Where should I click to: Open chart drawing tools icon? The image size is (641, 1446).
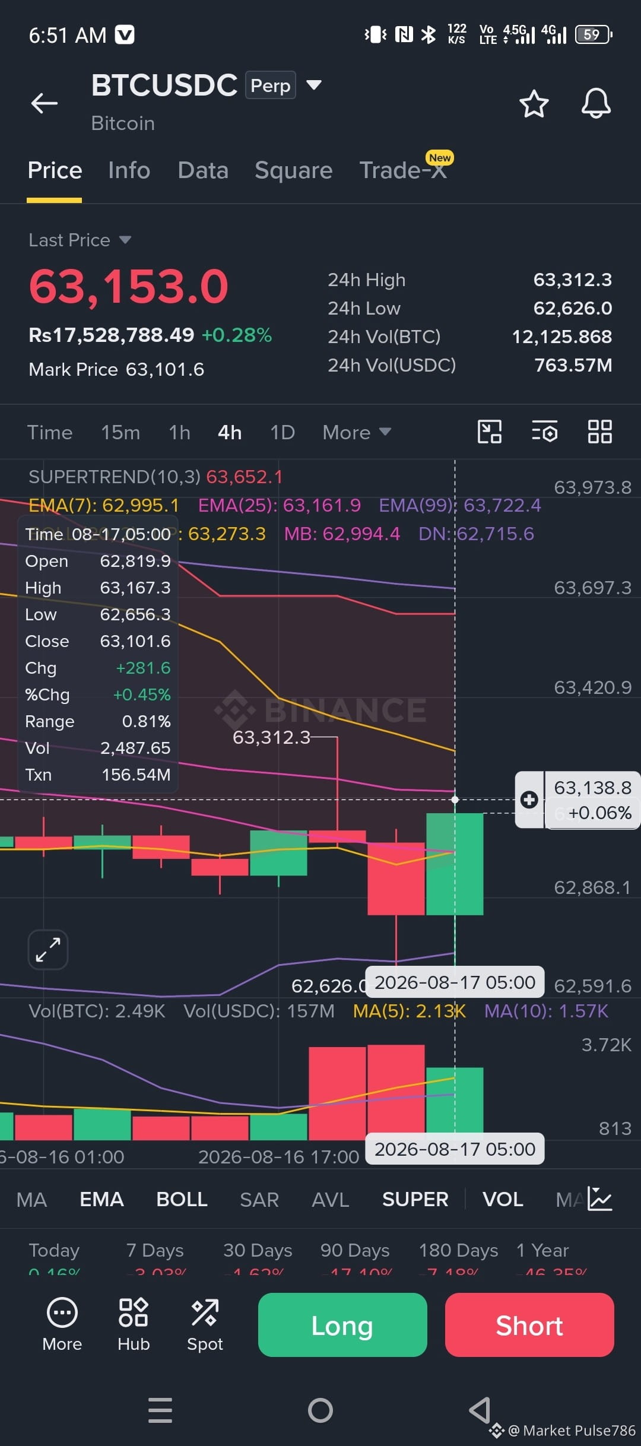pyautogui.click(x=490, y=432)
